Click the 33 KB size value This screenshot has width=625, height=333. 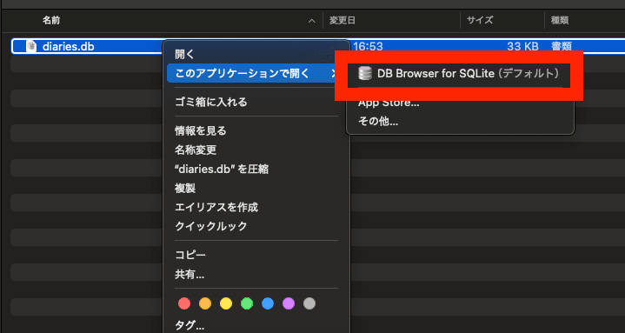tap(522, 47)
